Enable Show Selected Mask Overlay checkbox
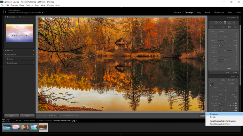Screen dimensions: 243x136 click(58, 116)
